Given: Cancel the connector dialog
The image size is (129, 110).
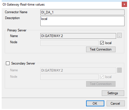Looking at the screenshot, I should [116, 104].
